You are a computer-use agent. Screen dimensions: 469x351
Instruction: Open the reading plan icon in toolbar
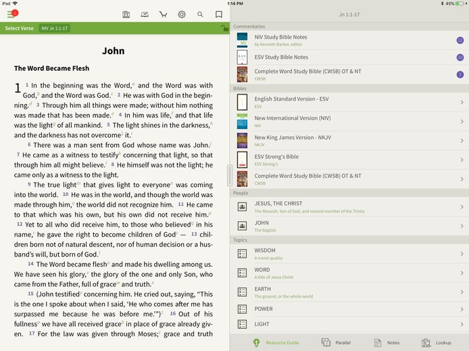pos(145,14)
